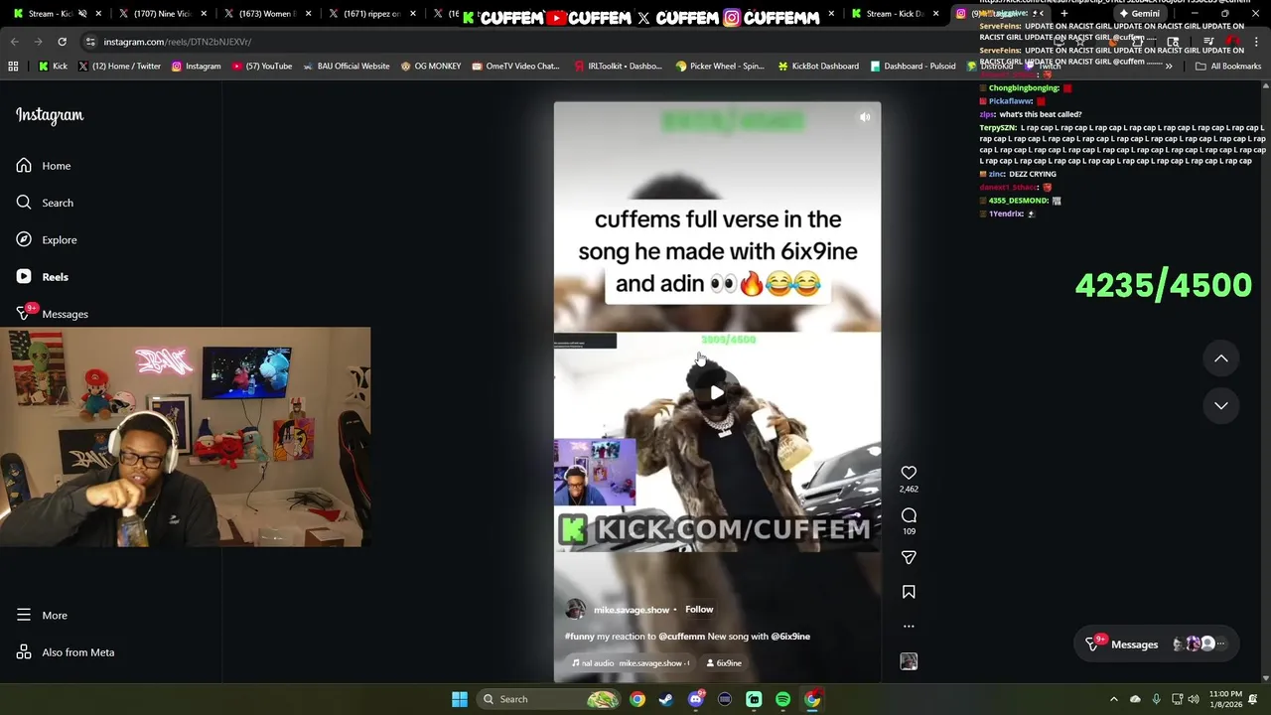Viewport: 1271px width, 715px height.
Task: Open Gemini button in Chrome
Action: (x=1139, y=14)
